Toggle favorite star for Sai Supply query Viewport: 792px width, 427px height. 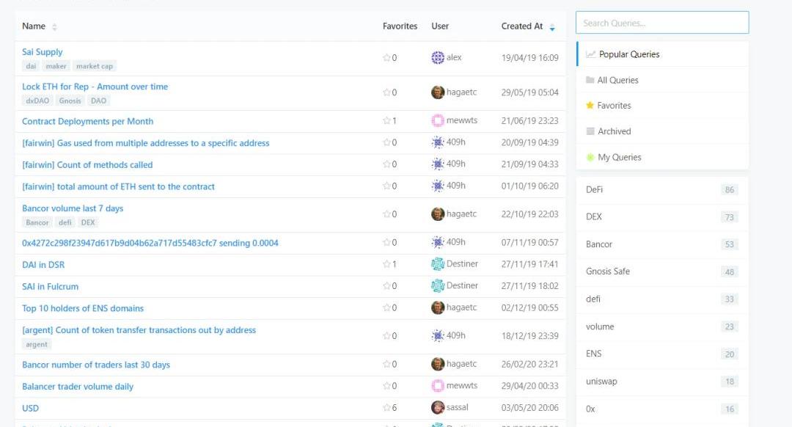(386, 58)
